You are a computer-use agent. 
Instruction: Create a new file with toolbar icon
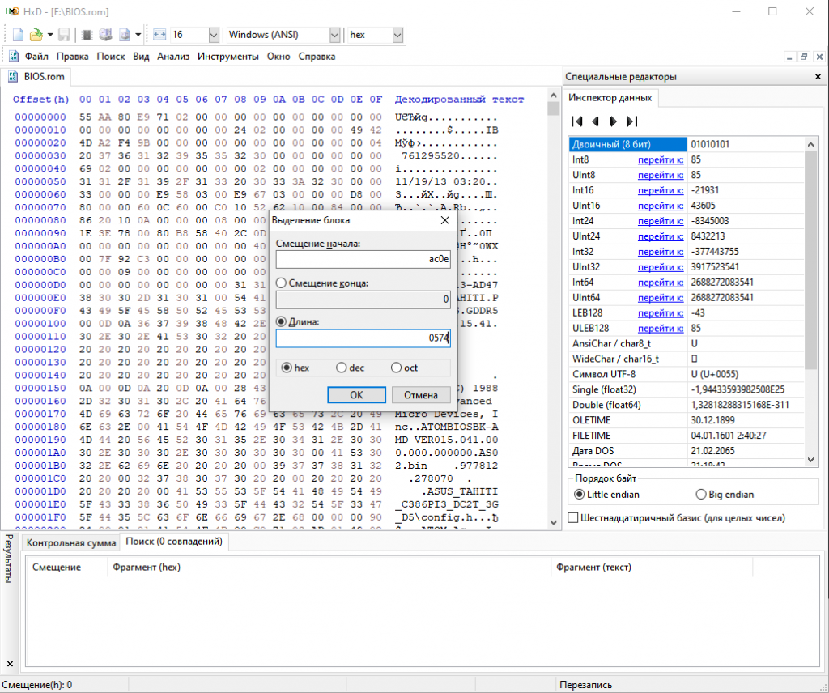point(18,35)
